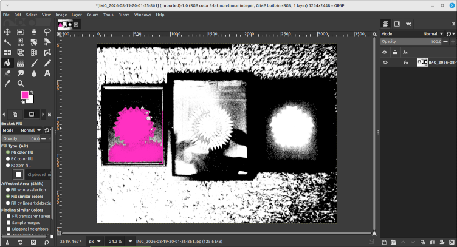Adjust layer Opacity slider in Layers panel
The width and height of the screenshot is (457, 247).
[411, 42]
